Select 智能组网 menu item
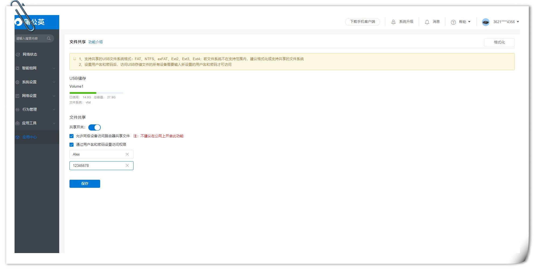 coord(37,68)
